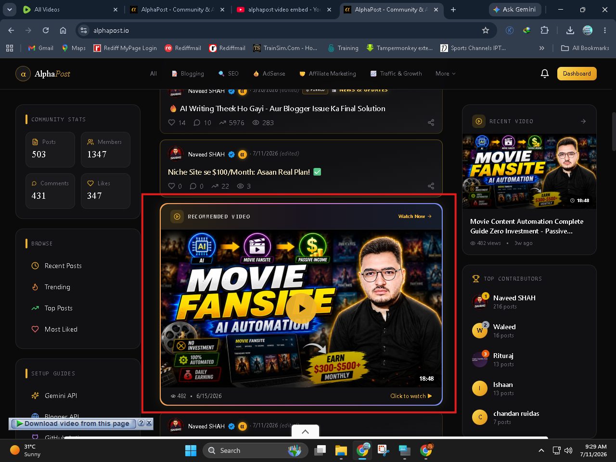Switch to the Blogging category

tap(188, 74)
